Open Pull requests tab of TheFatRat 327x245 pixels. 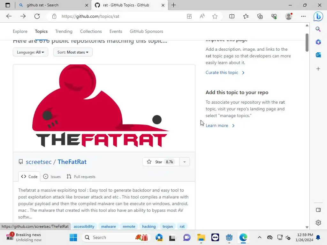(x=81, y=177)
